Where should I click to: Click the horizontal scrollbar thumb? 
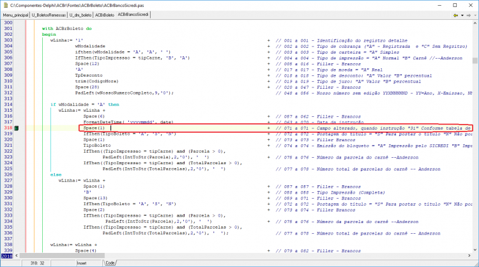click(x=63, y=256)
